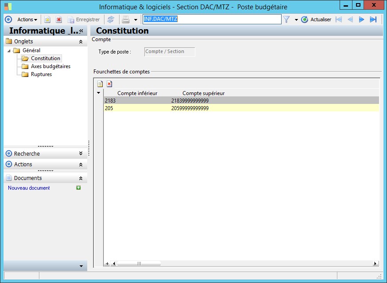387x283 pixels.
Task: Select the Axes budgétaires tree item
Action: pos(50,66)
